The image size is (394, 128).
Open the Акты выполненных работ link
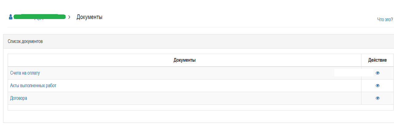pos(33,86)
